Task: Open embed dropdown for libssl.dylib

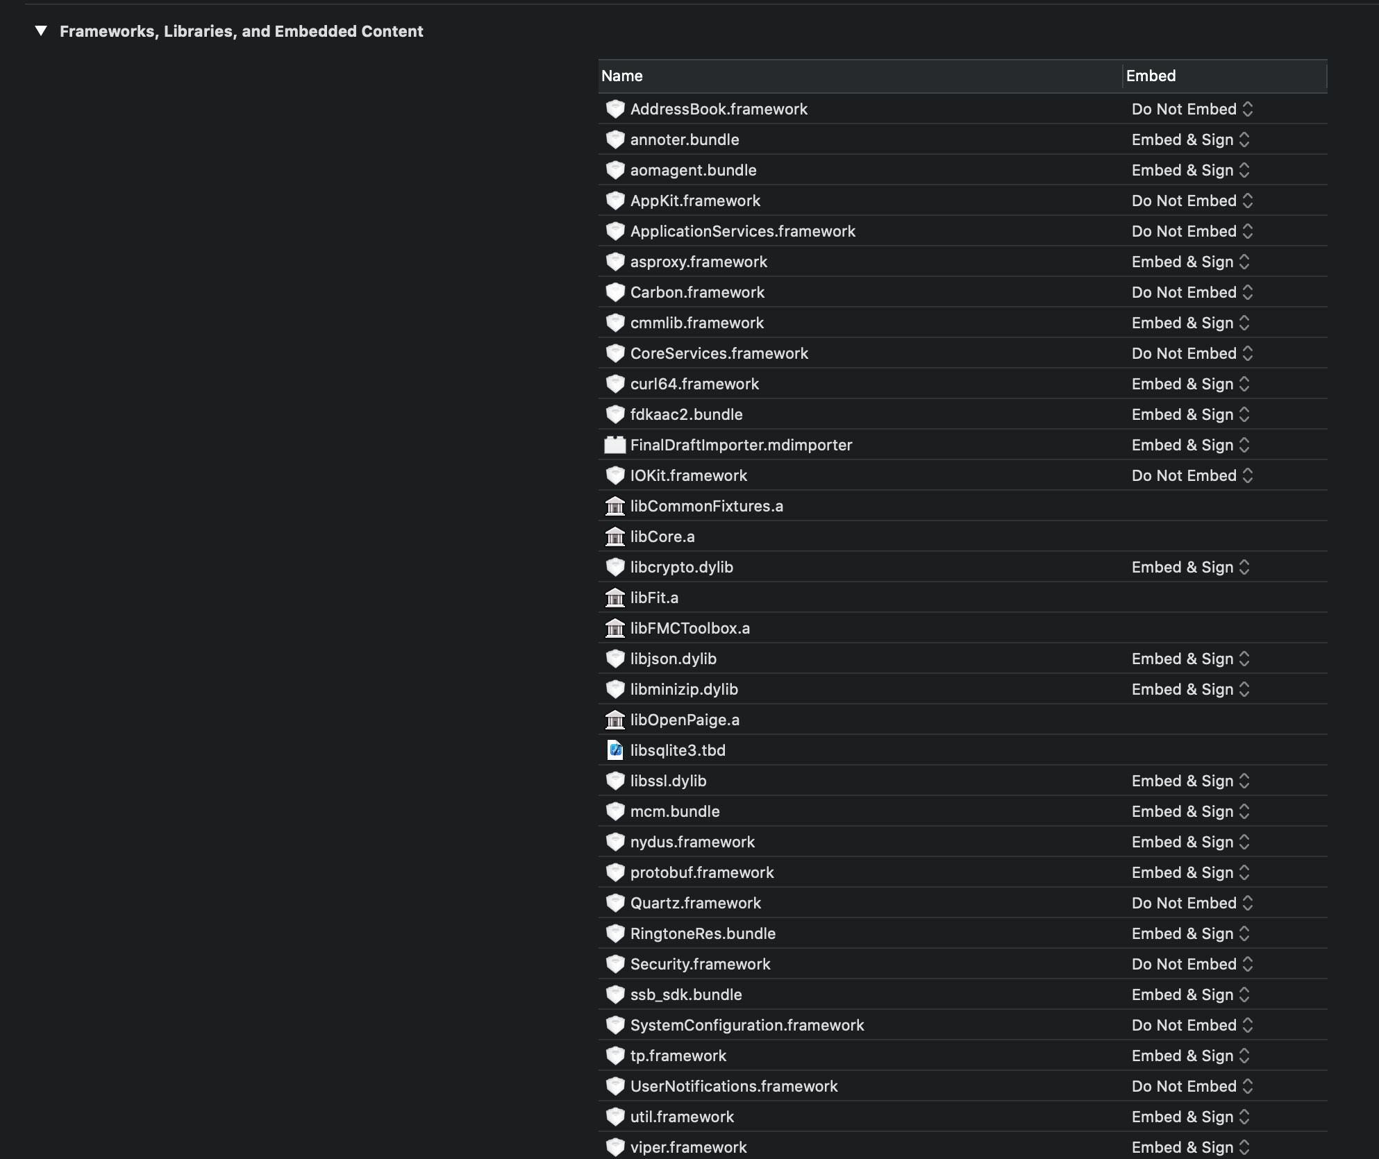Action: tap(1191, 781)
